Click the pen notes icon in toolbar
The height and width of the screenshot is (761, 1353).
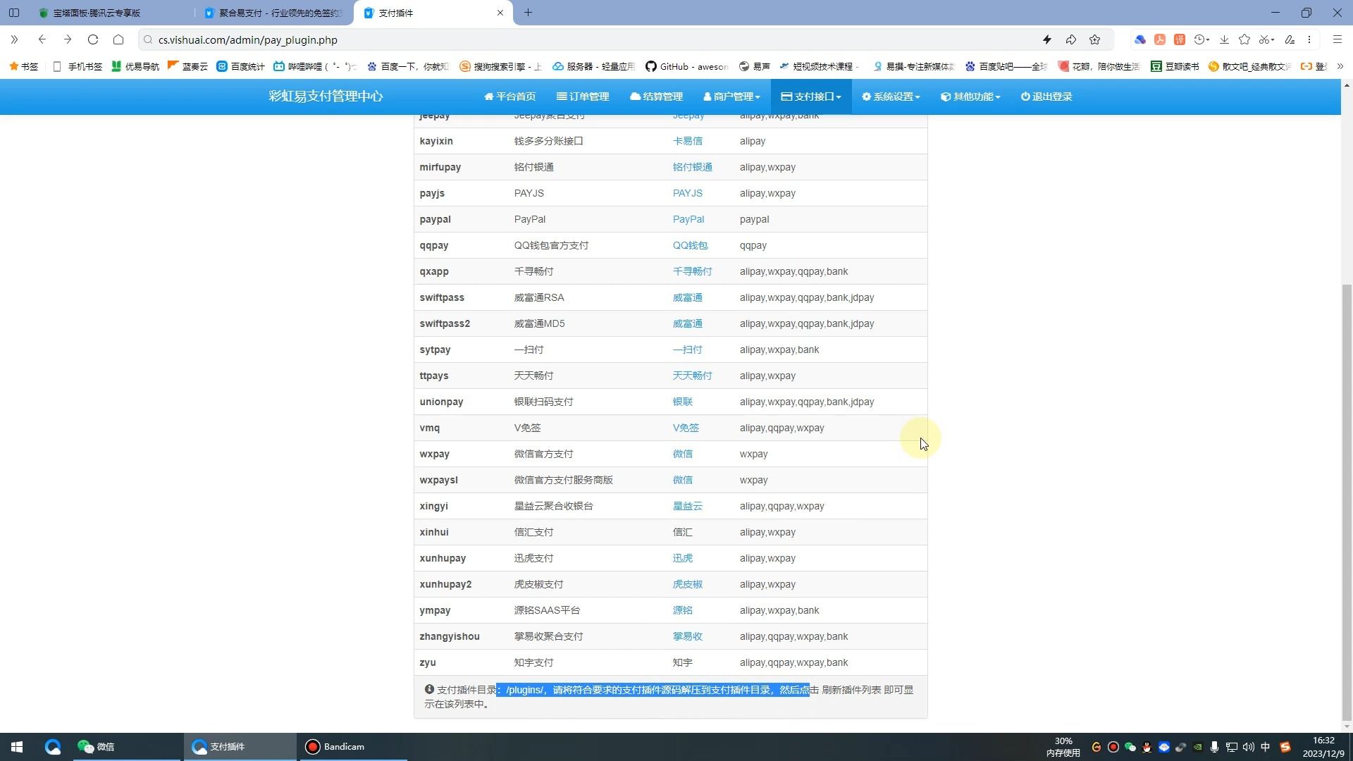1290,39
